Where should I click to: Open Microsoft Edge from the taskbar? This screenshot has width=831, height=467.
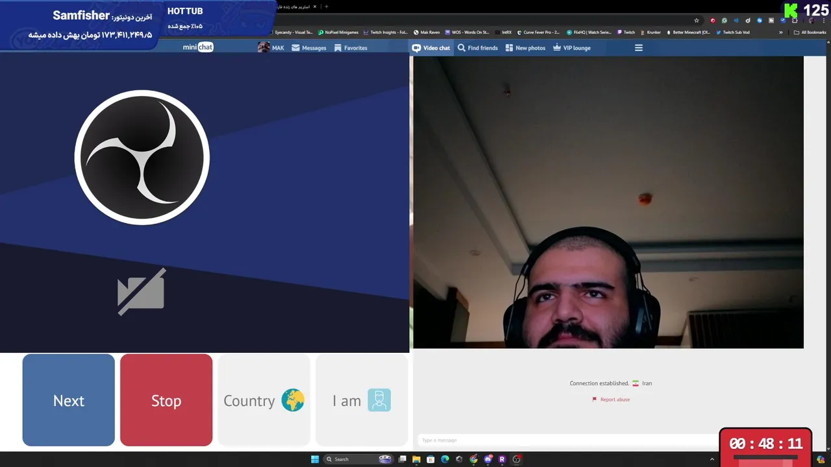pos(445,459)
